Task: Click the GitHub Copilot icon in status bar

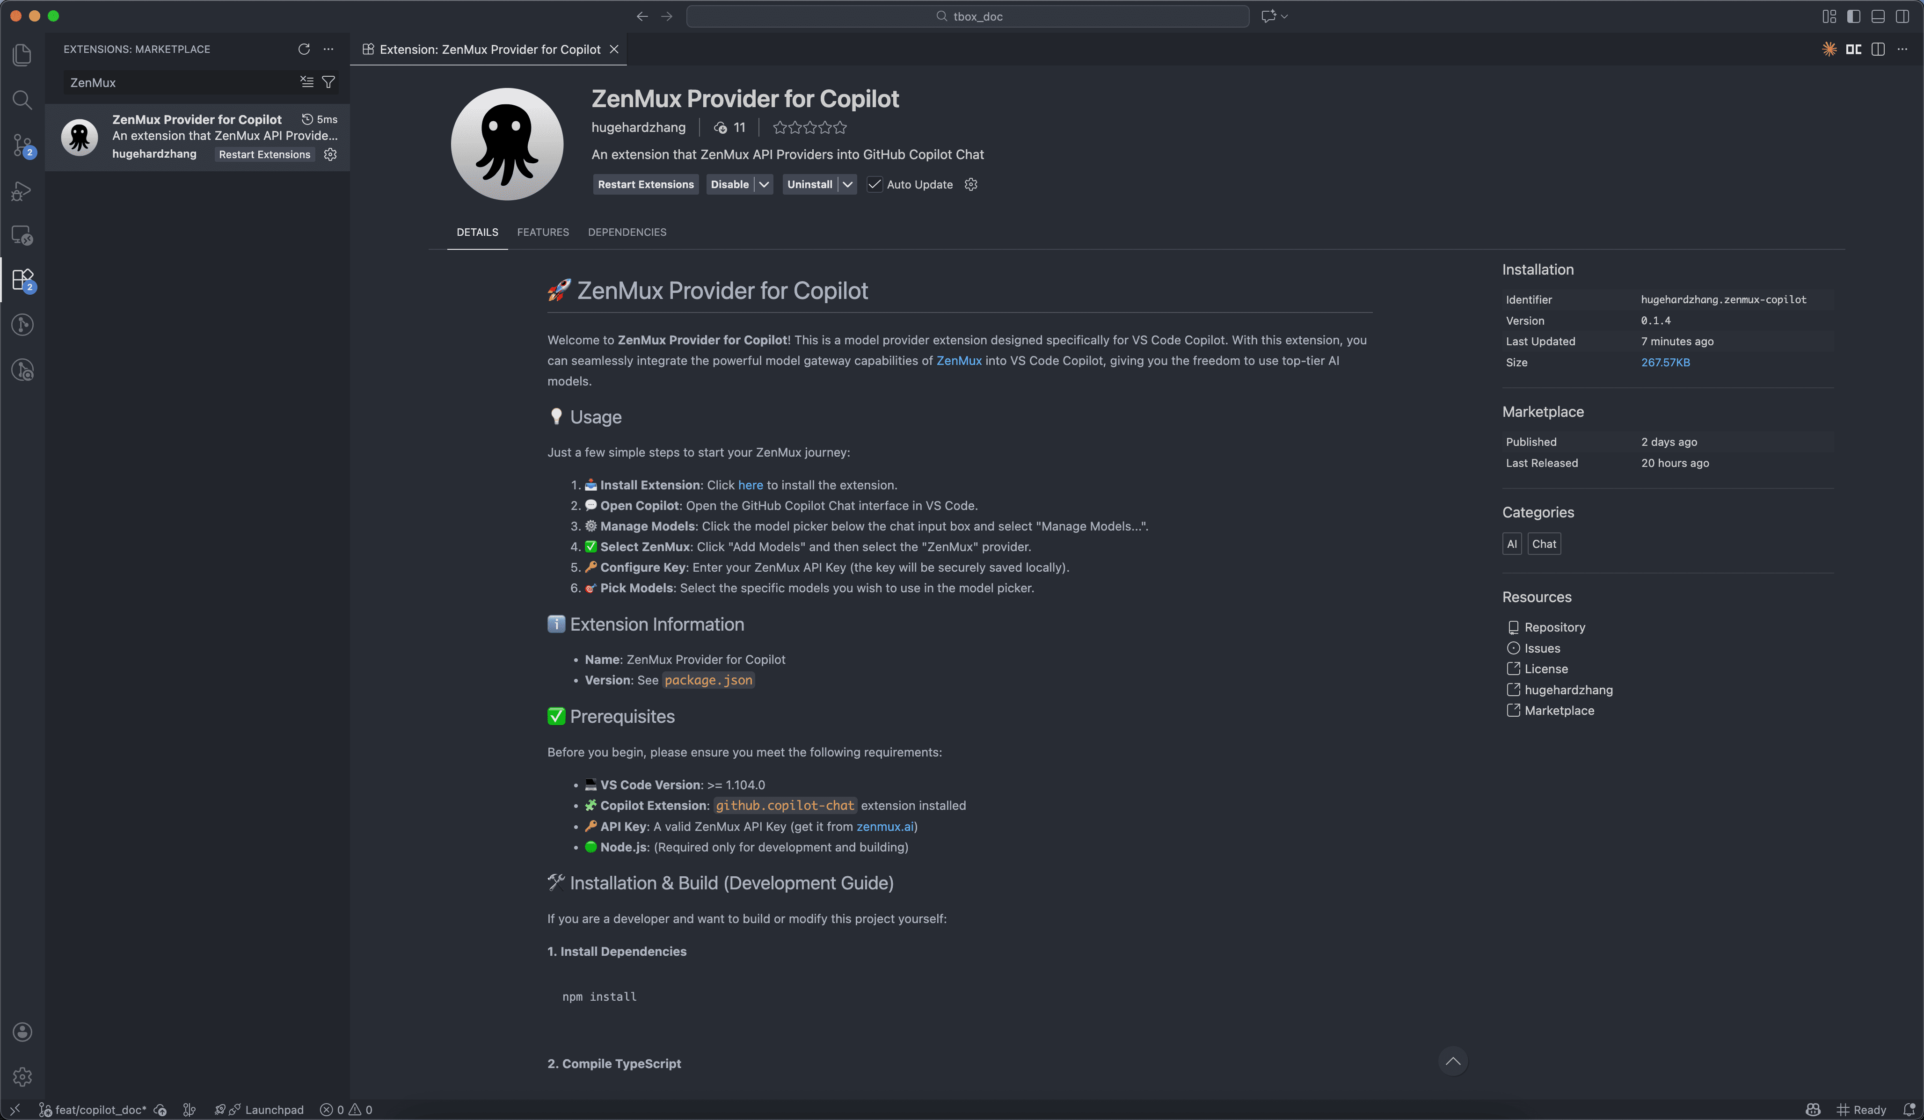Action: point(1814,1109)
